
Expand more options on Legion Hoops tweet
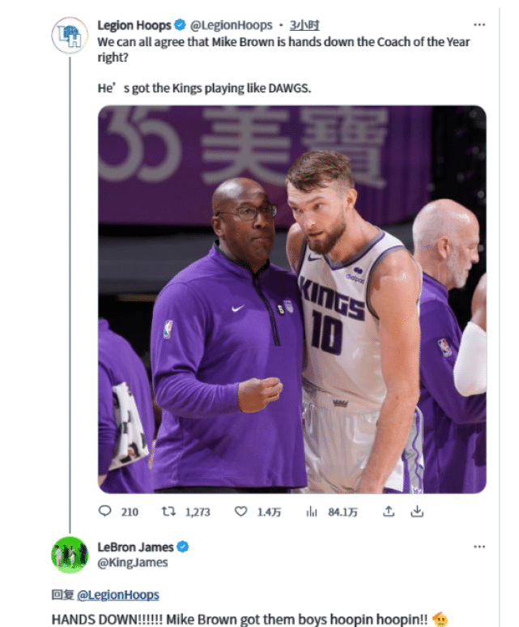tap(479, 24)
